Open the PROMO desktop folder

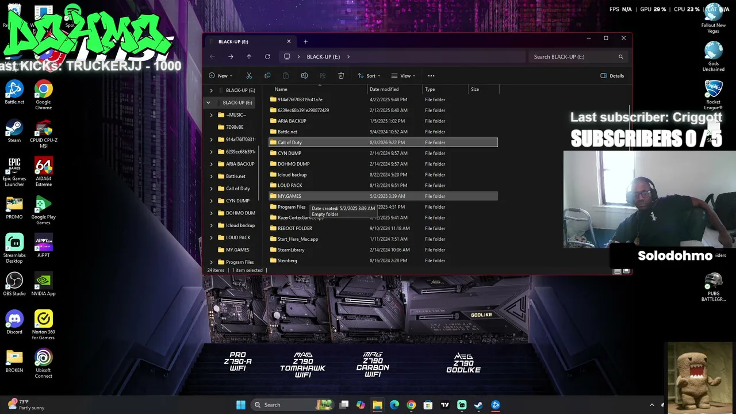[14, 207]
